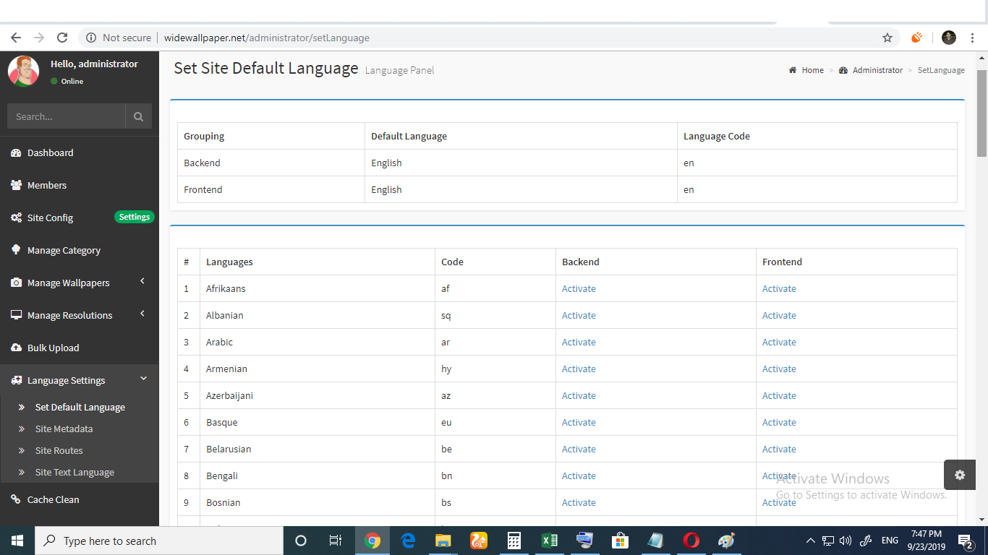Viewport: 988px width, 555px height.
Task: Click the page vertical scrollbar
Action: coord(981,113)
